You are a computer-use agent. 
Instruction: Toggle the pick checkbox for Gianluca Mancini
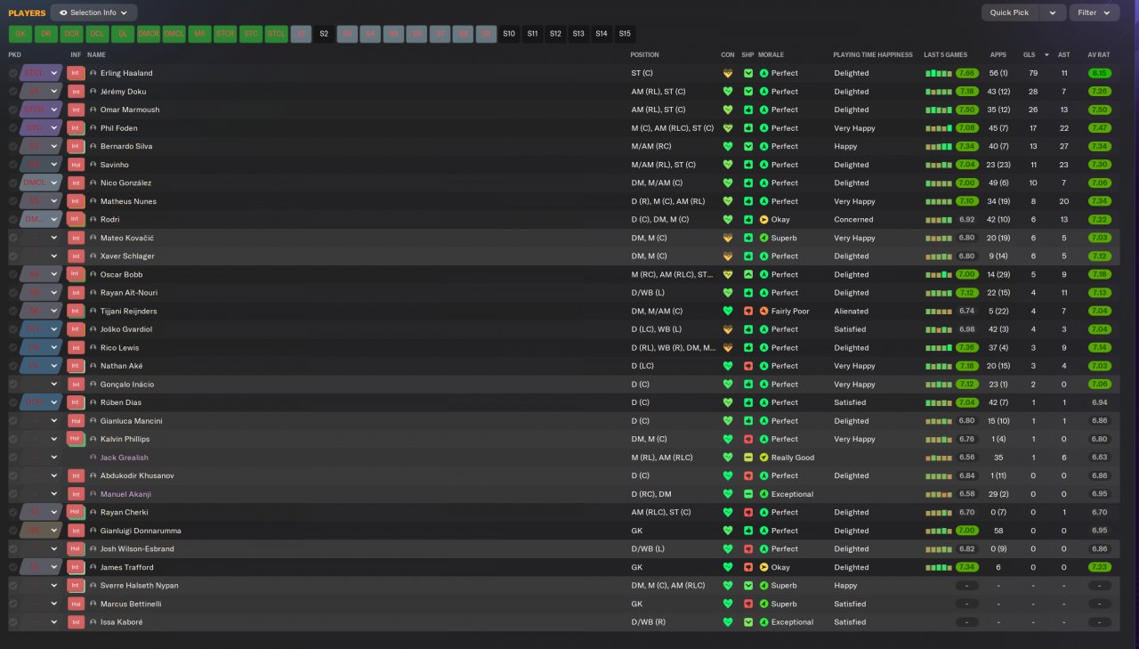(13, 421)
